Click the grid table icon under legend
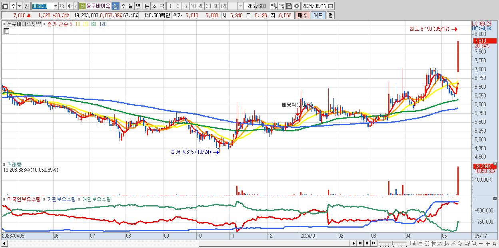This screenshot has height=248, width=499. click(x=6, y=31)
